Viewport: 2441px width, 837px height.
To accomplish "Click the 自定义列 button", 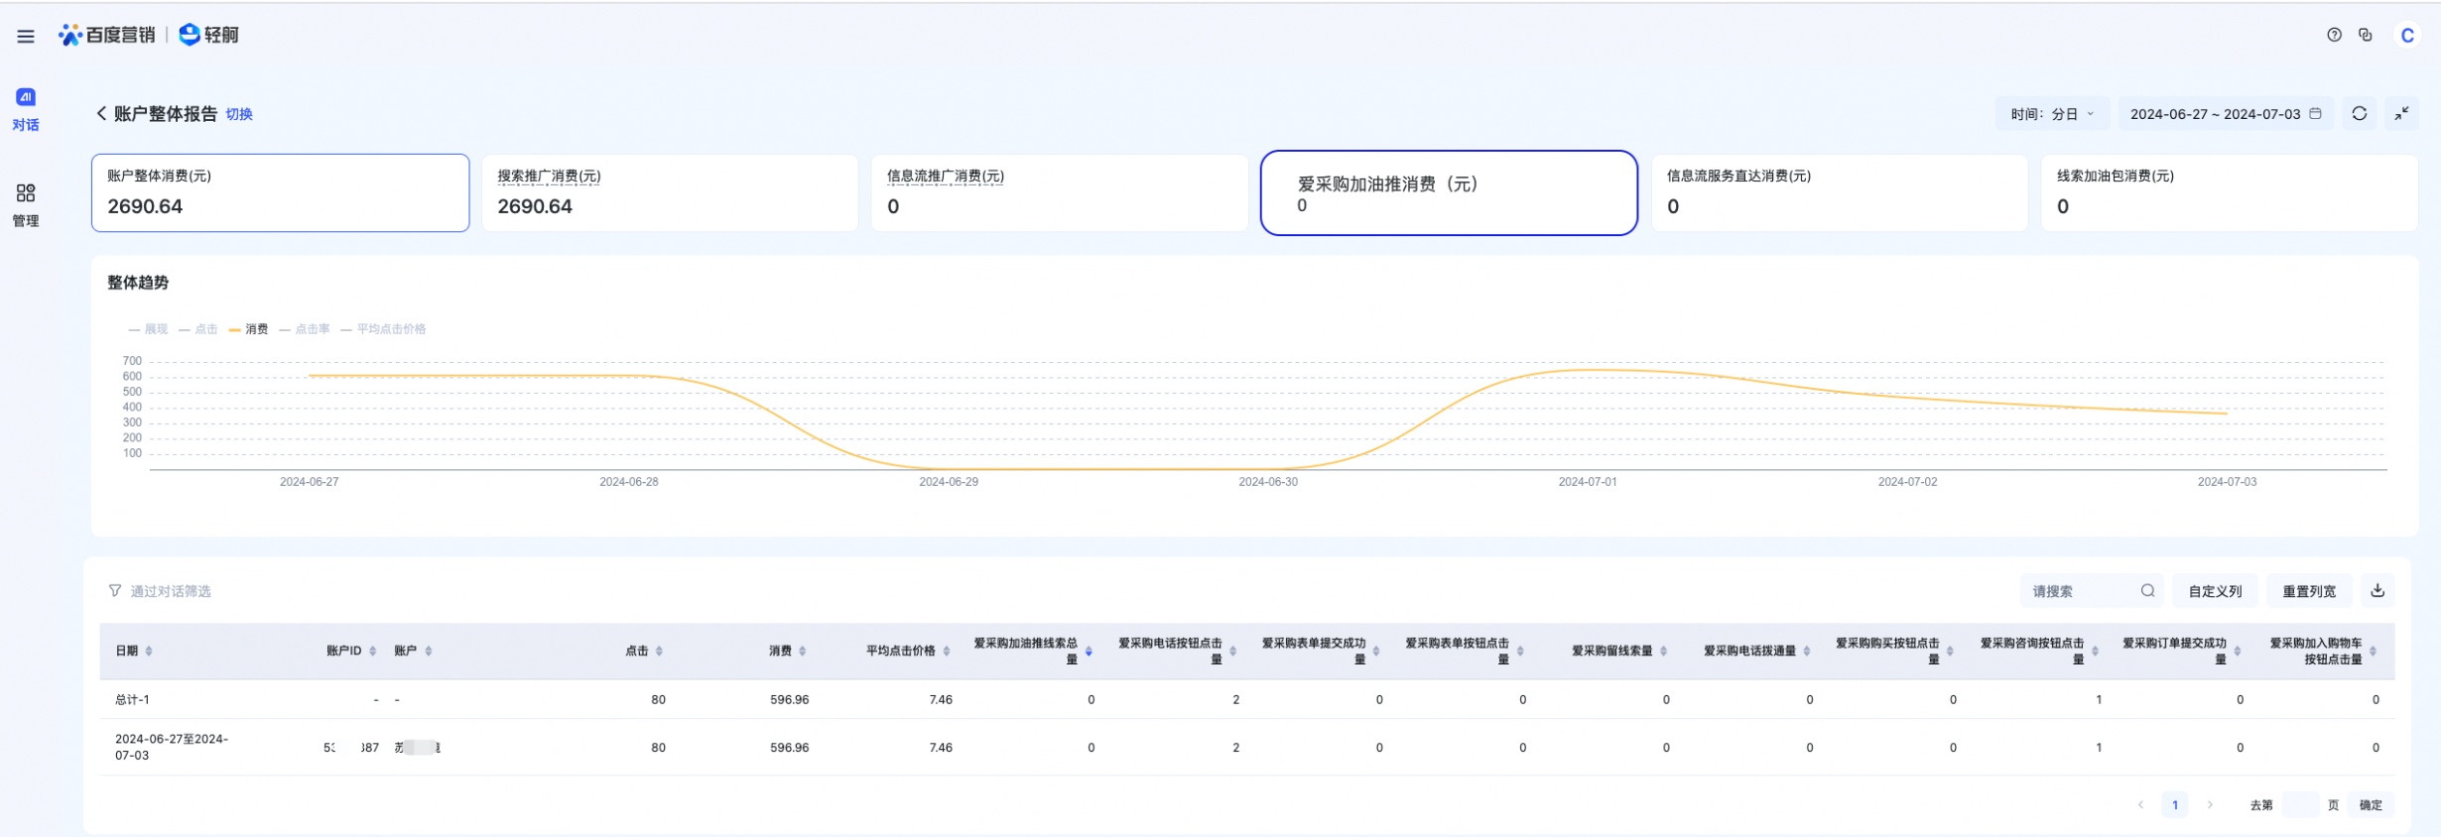I will tap(2215, 591).
